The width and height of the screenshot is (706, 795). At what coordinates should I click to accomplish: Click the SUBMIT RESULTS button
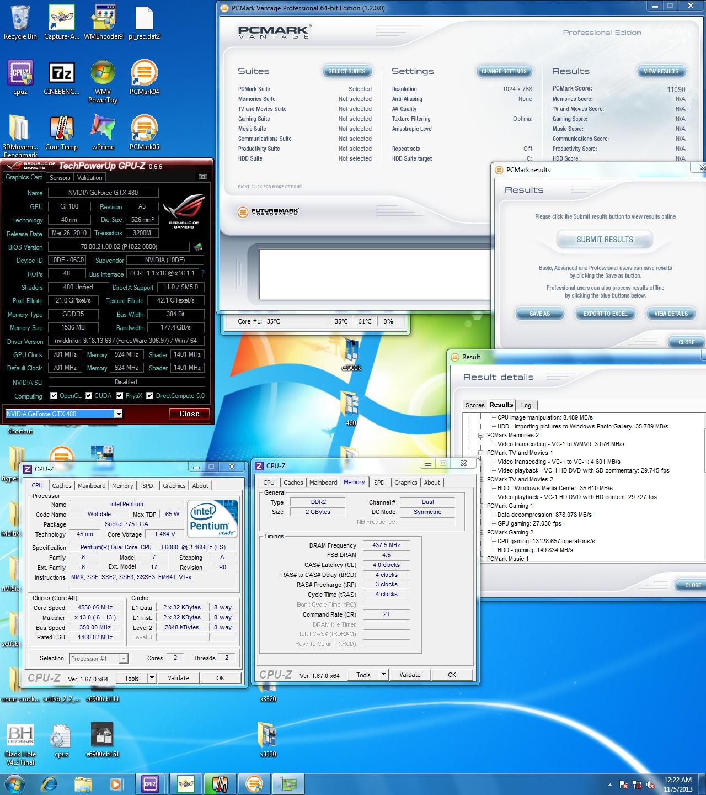point(605,240)
